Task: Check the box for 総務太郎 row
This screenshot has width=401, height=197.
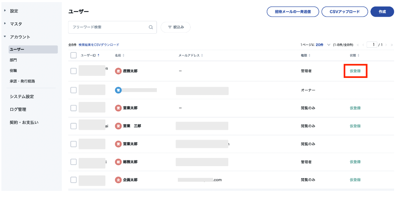Action: click(x=73, y=162)
